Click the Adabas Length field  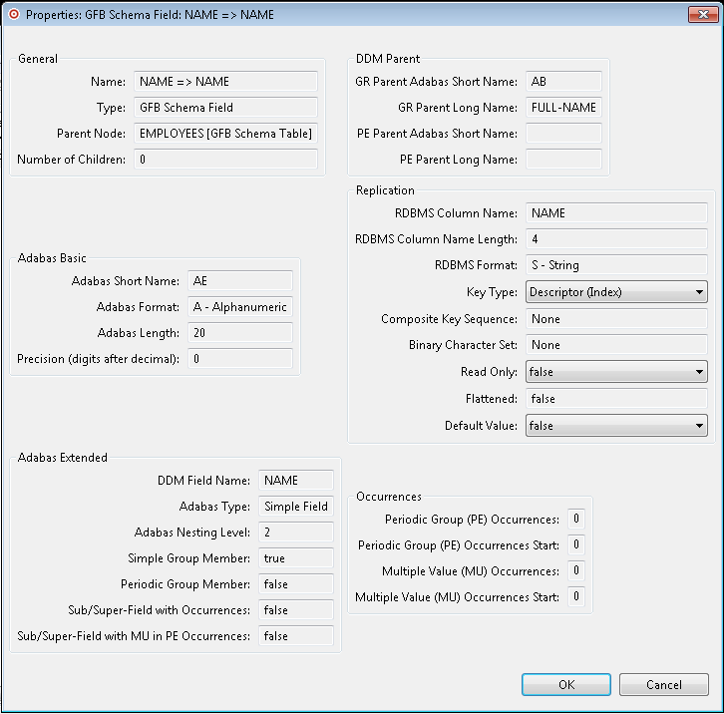point(239,333)
